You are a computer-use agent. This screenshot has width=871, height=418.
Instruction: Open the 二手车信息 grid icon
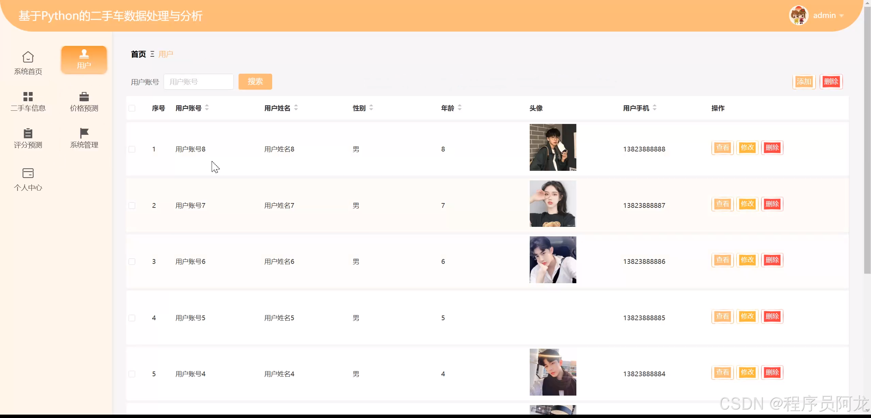click(28, 96)
